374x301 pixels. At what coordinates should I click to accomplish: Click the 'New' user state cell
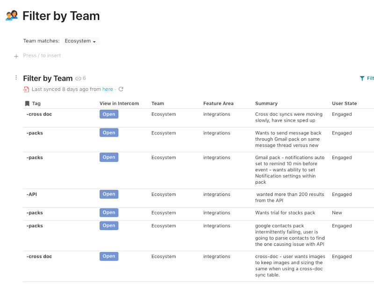tap(337, 213)
